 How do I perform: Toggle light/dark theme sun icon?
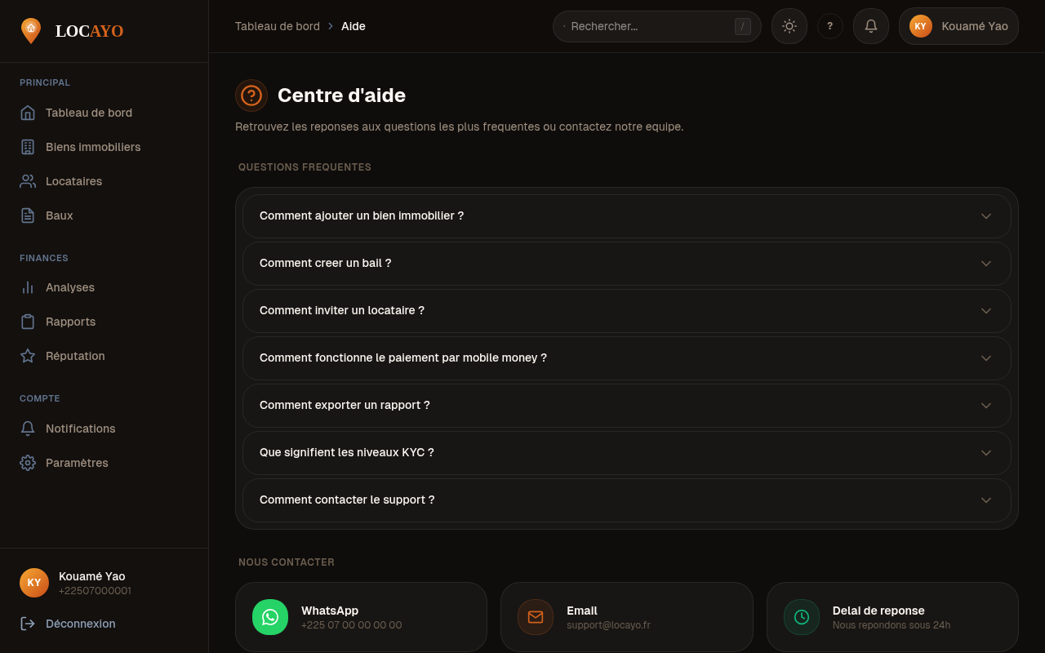(x=789, y=26)
